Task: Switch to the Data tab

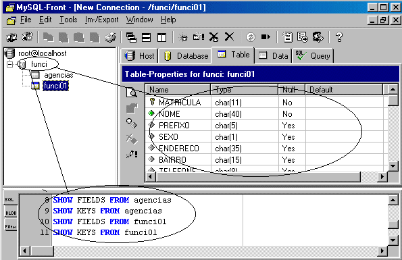Action: (274, 56)
